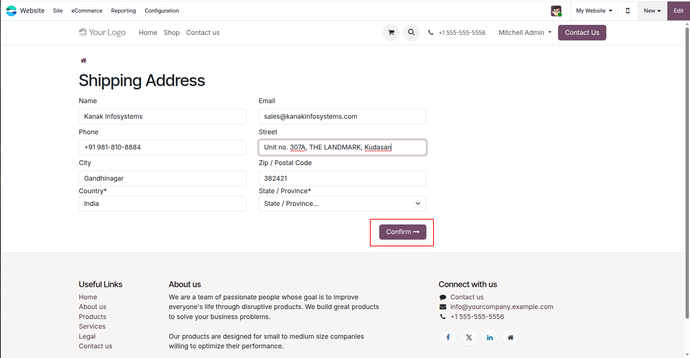The image size is (690, 358).
Task: Click the home breadcrumb icon
Action: click(x=84, y=60)
